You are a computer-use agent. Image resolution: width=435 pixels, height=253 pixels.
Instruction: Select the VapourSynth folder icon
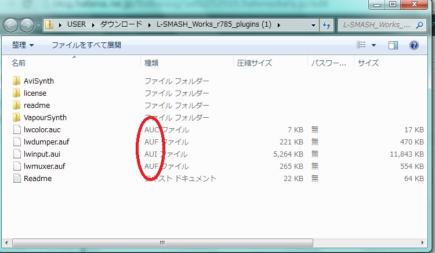pos(16,117)
